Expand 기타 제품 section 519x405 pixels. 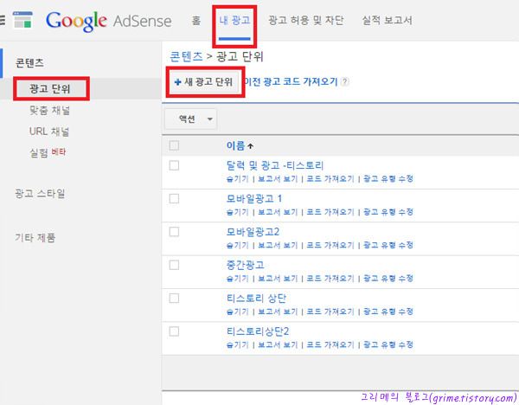pyautogui.click(x=35, y=237)
